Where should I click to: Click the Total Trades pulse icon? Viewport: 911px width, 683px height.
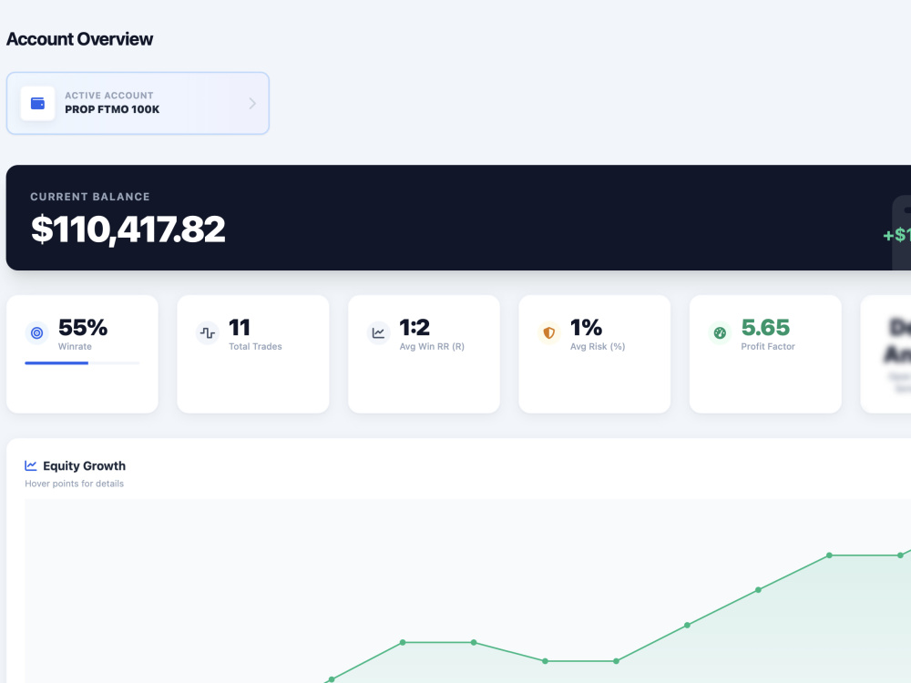tap(208, 332)
